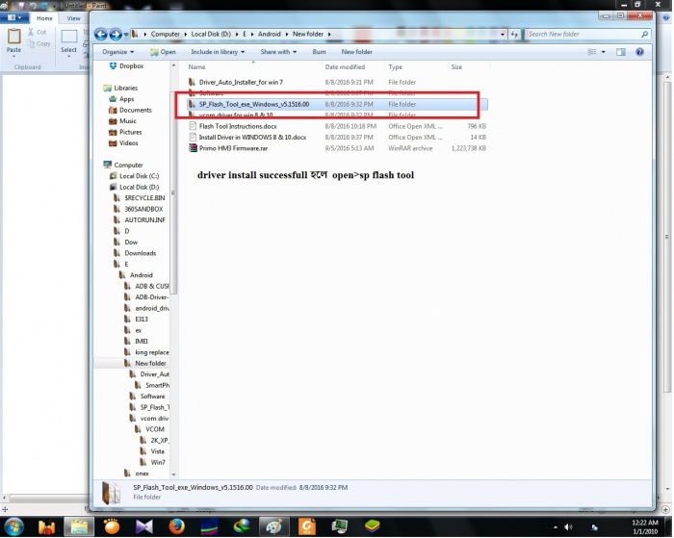Open the Apps library
Viewport: 674px width, 538px height.
click(x=121, y=99)
